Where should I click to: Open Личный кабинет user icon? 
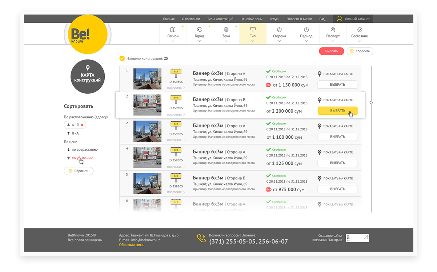click(340, 19)
